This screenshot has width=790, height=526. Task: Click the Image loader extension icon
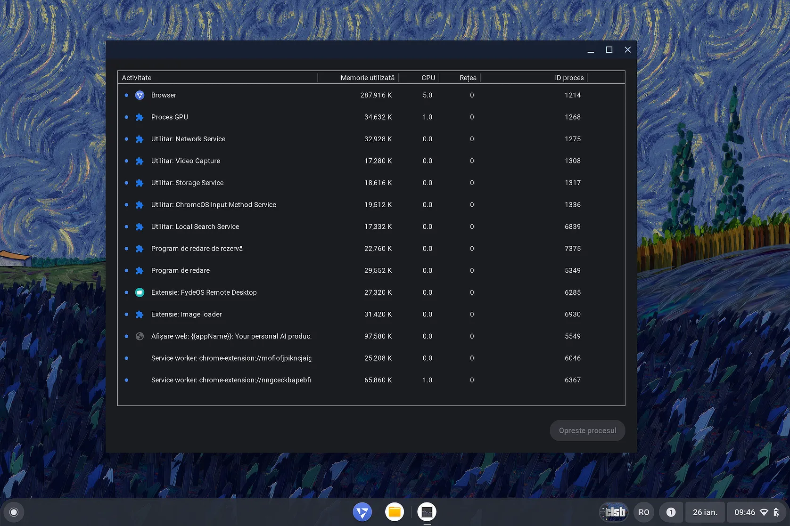pos(140,315)
